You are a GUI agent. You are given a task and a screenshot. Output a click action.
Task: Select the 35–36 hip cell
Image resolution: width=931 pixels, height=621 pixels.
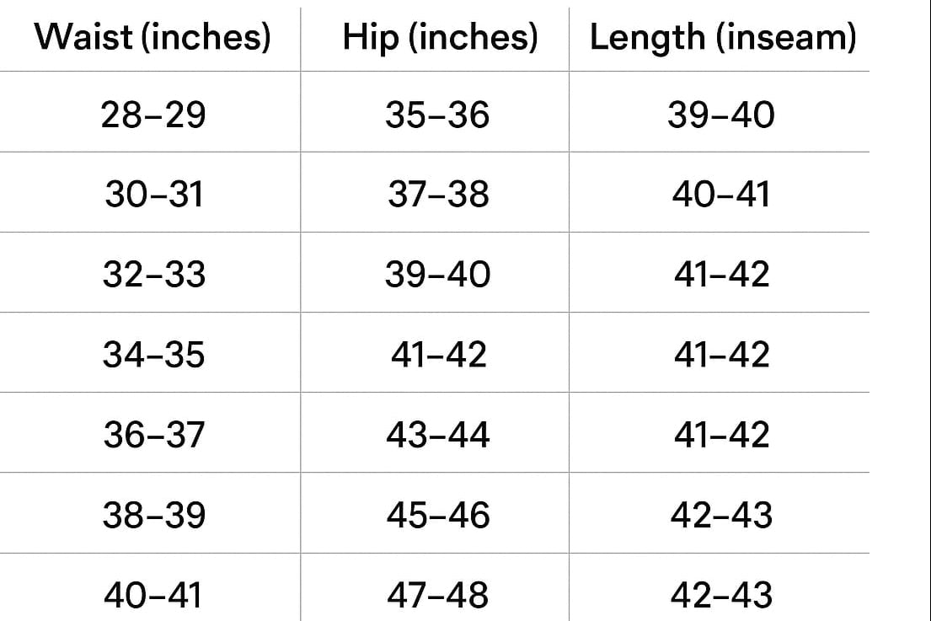tap(437, 115)
